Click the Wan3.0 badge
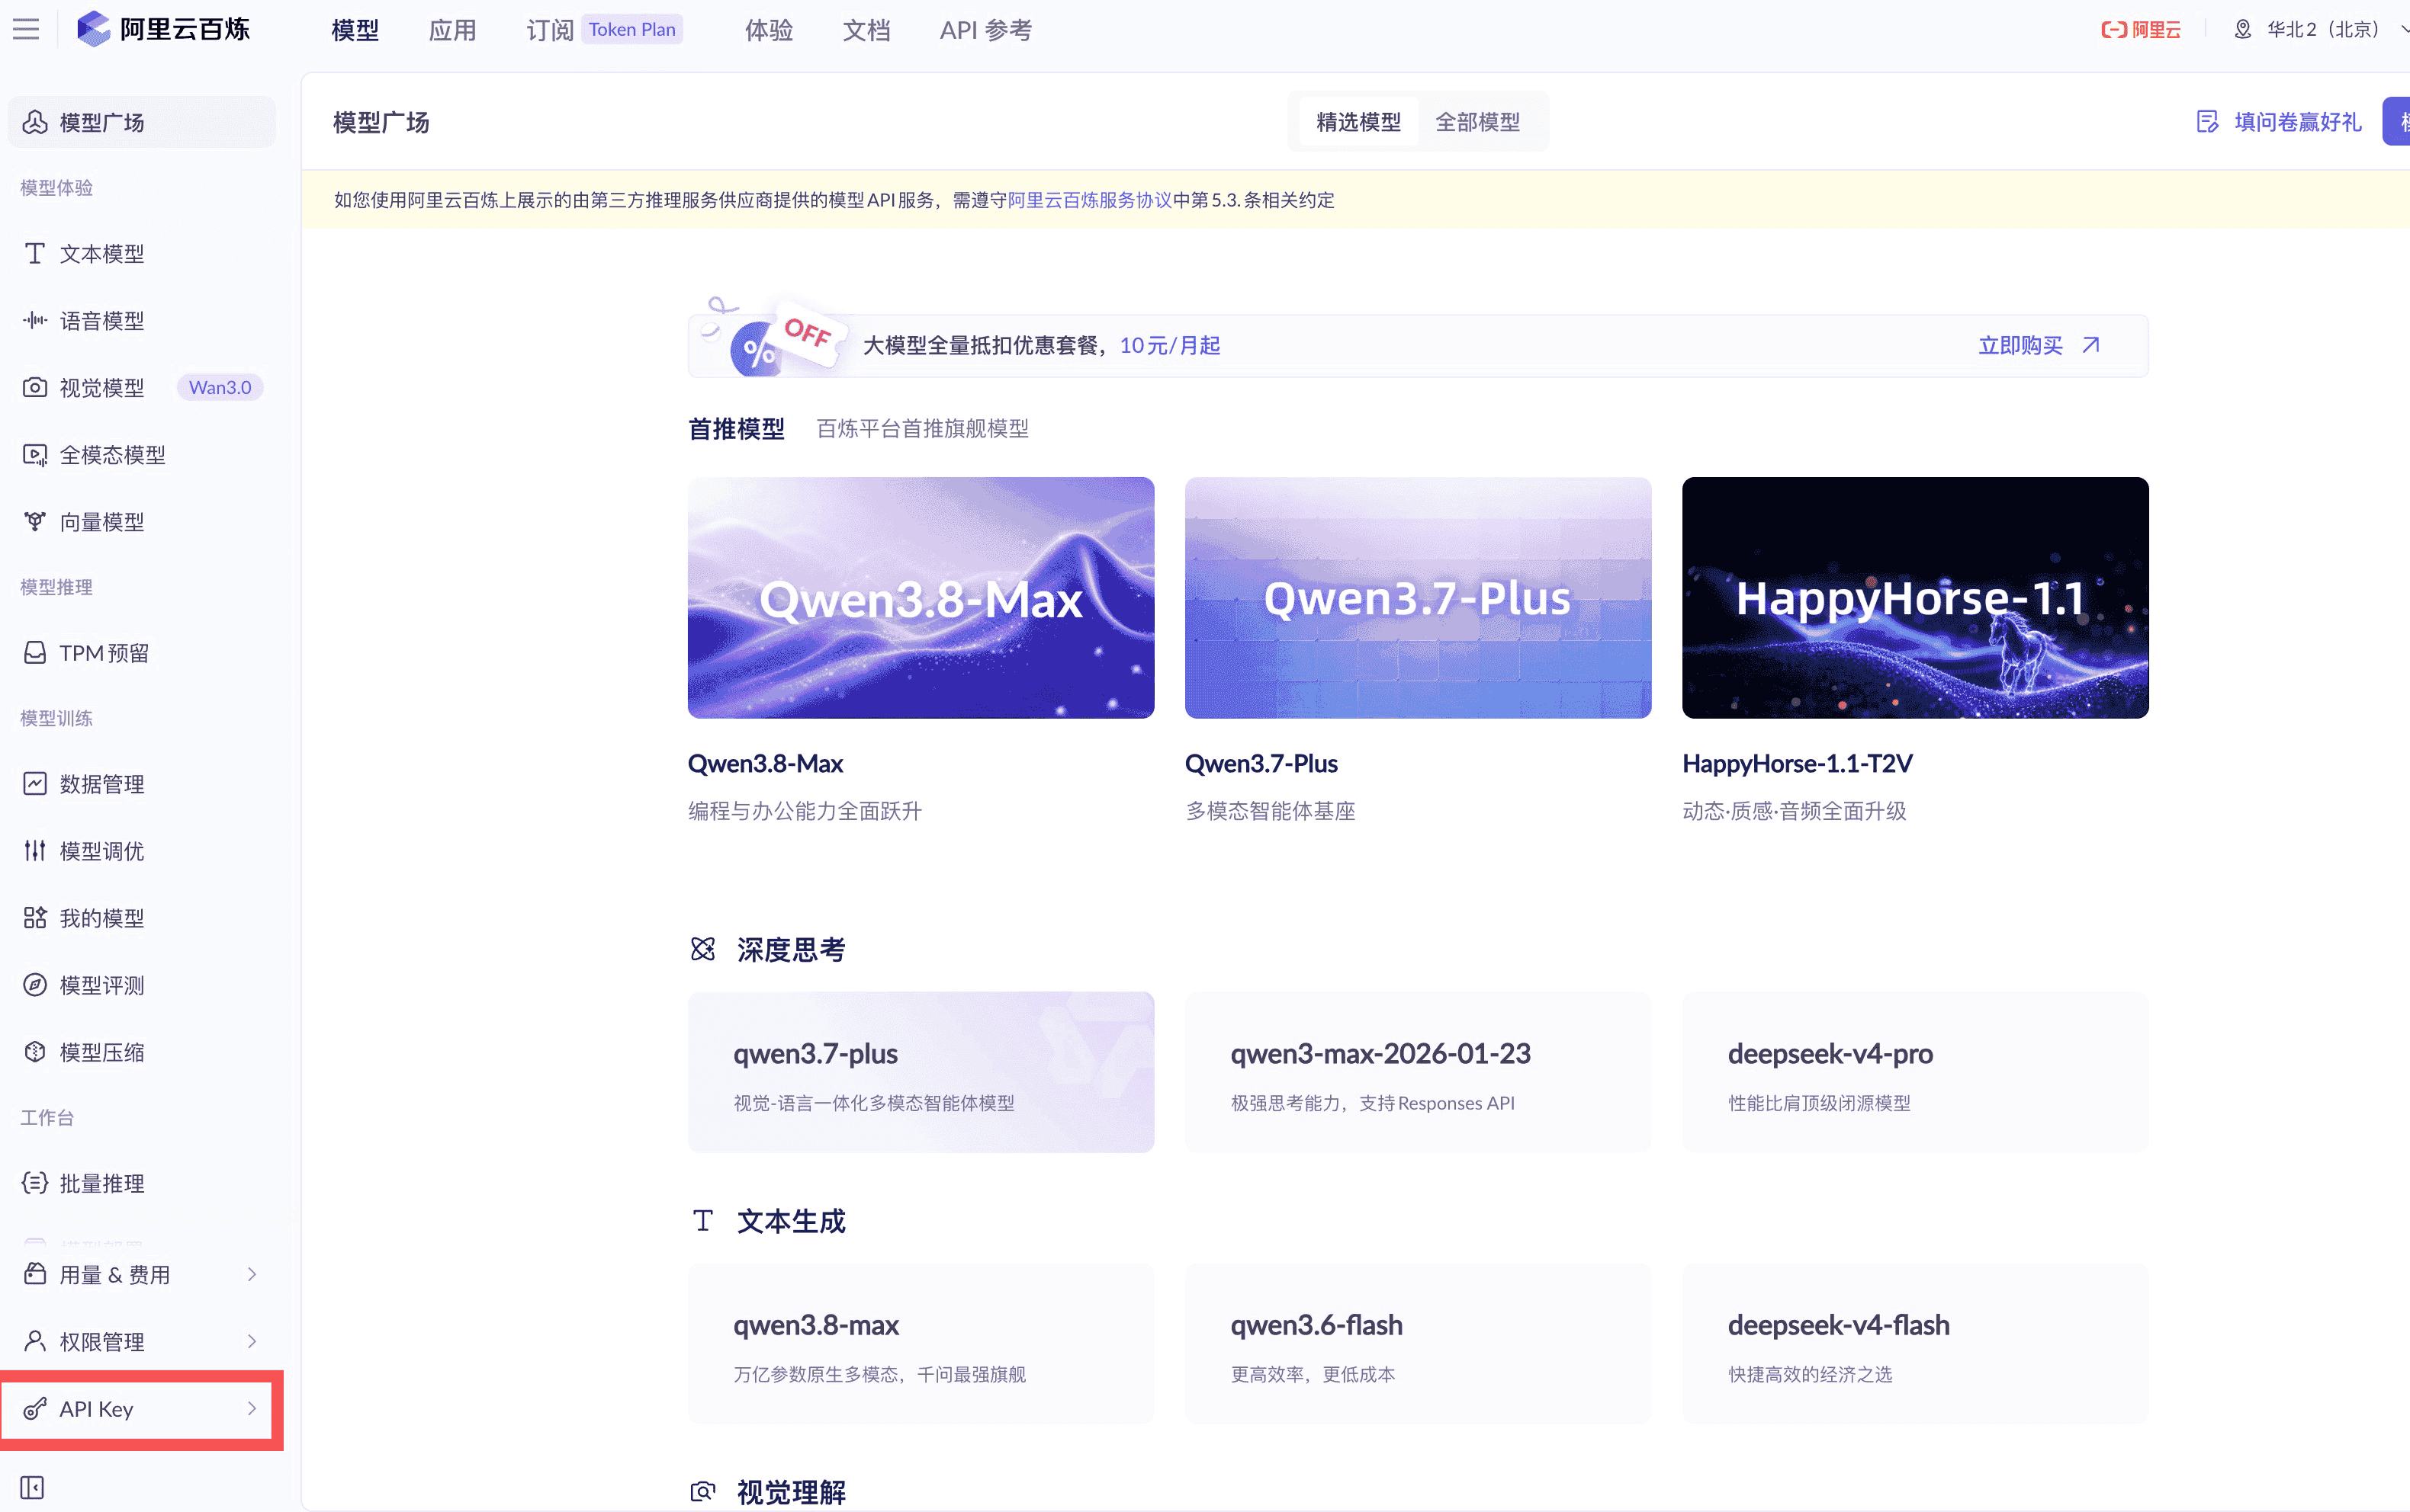Screen dimensions: 2410x1512 (220, 388)
